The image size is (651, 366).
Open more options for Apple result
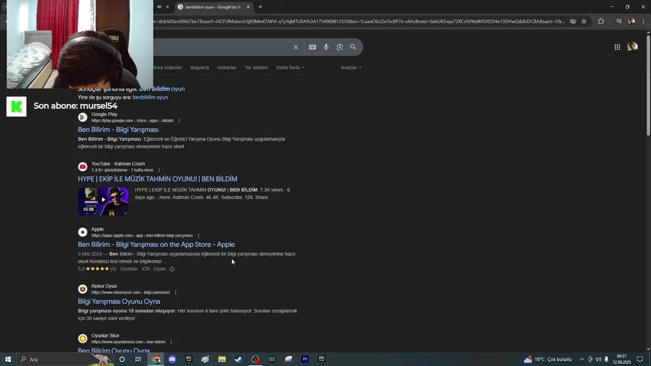click(x=198, y=236)
